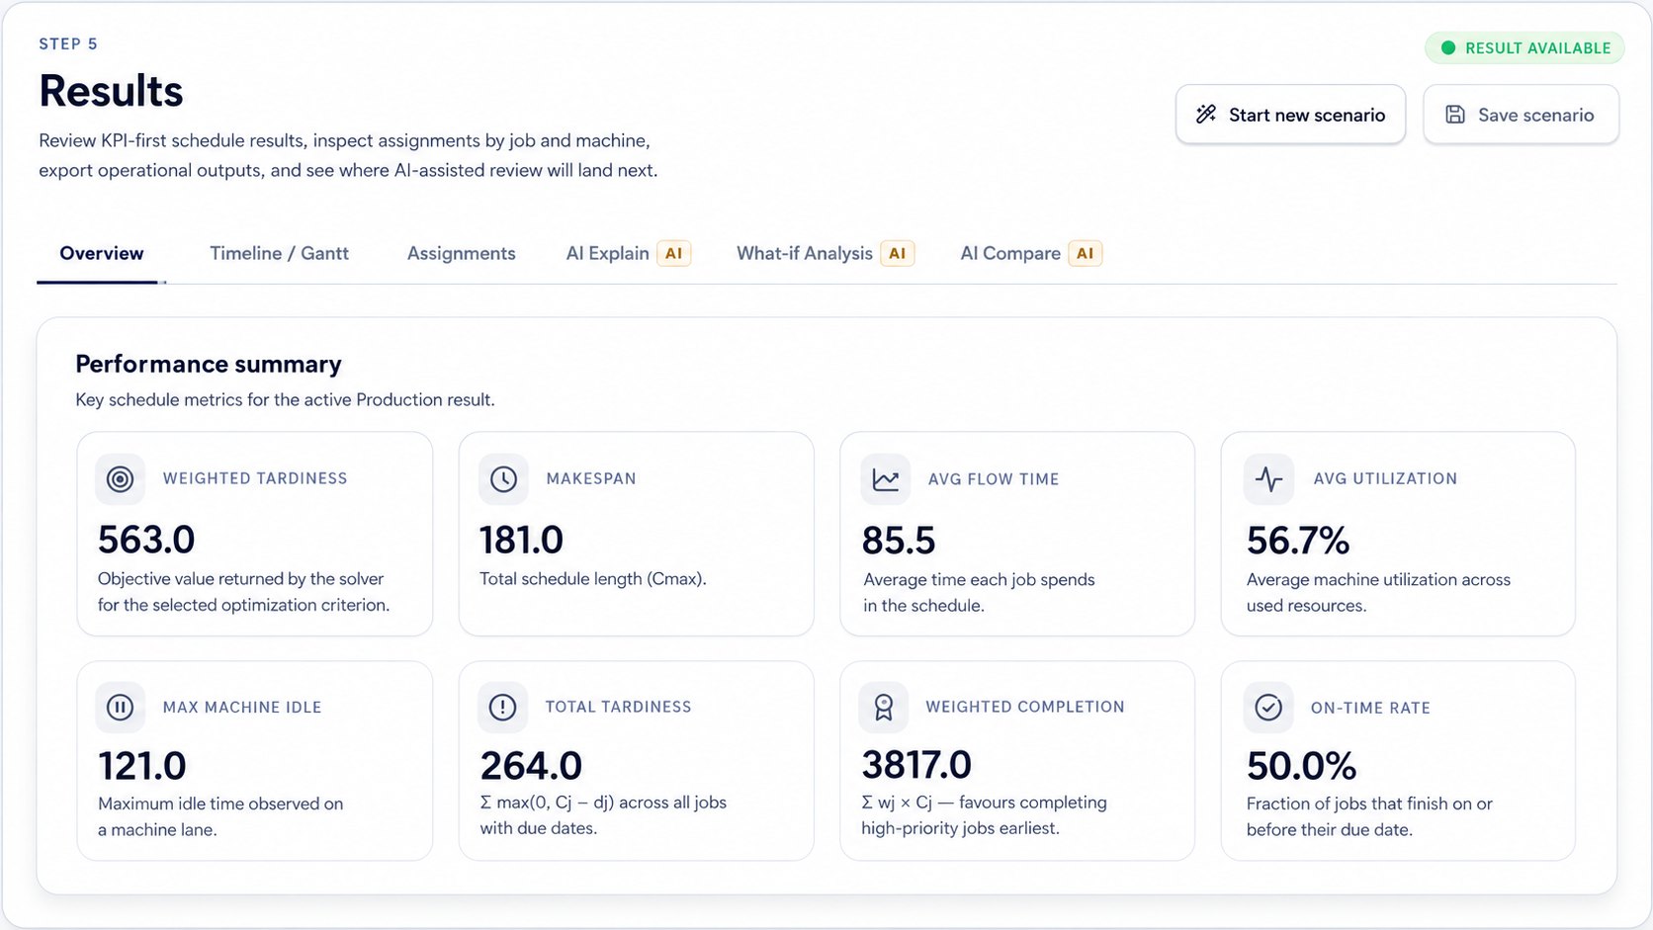Click the Weighted Completion award icon
The height and width of the screenshot is (930, 1653).
click(x=884, y=708)
